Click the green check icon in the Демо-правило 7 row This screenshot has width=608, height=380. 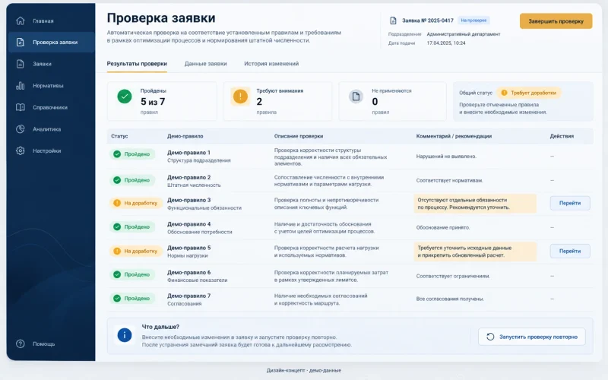[117, 298]
